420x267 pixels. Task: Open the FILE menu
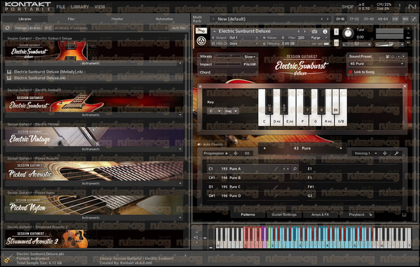tap(61, 7)
